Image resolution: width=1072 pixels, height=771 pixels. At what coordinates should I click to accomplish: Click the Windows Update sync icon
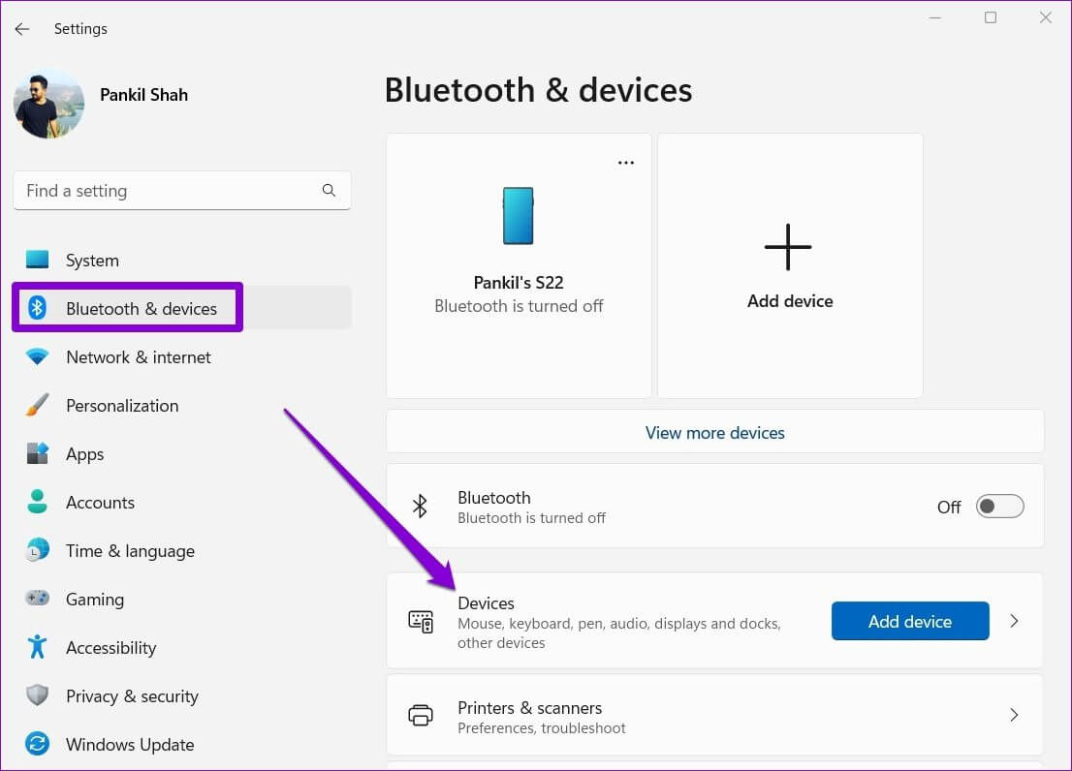[x=37, y=744]
